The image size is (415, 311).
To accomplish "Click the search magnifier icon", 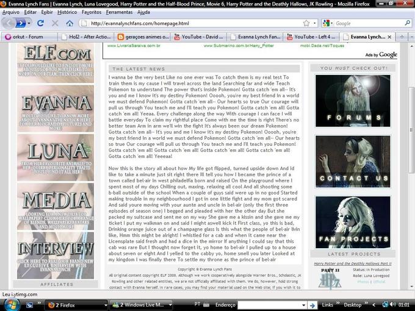I will [408, 23].
